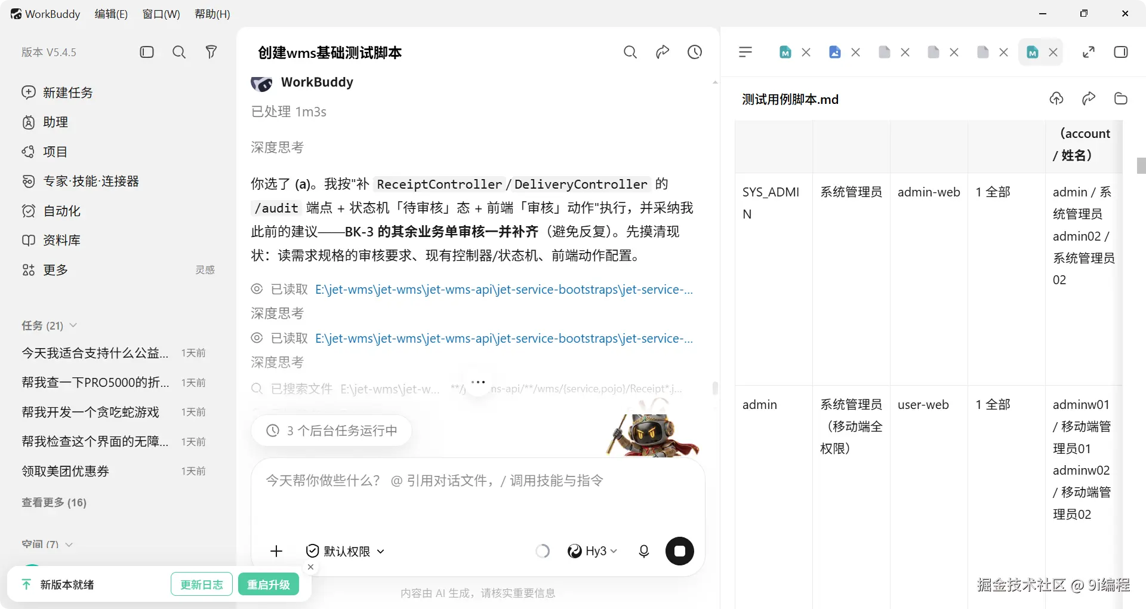The width and height of the screenshot is (1146, 609).
Task: Switch to image file tab
Action: (x=835, y=53)
